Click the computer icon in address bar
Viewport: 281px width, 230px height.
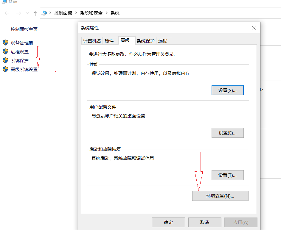pos(44,13)
